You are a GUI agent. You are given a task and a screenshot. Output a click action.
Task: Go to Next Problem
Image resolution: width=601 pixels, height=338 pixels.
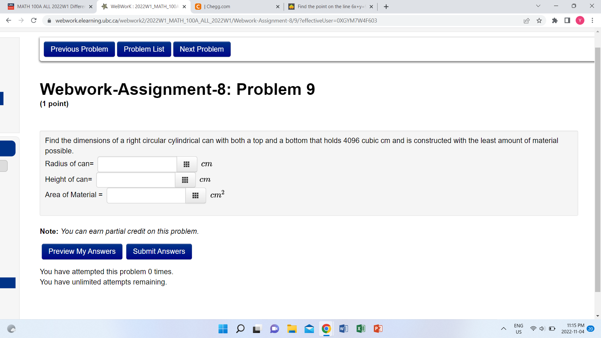click(202, 49)
